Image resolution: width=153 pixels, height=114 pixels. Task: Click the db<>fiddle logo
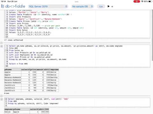pyautogui.click(x=13, y=6)
